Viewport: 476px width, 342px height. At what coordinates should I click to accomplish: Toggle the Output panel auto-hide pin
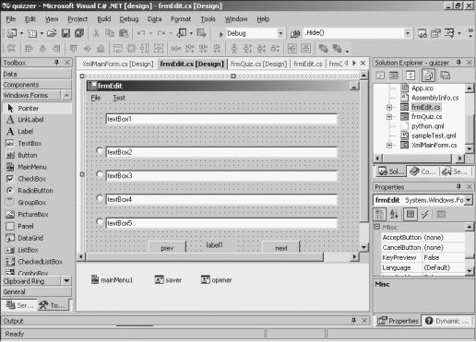354,321
